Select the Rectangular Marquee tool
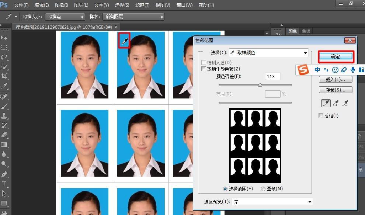 4,47
